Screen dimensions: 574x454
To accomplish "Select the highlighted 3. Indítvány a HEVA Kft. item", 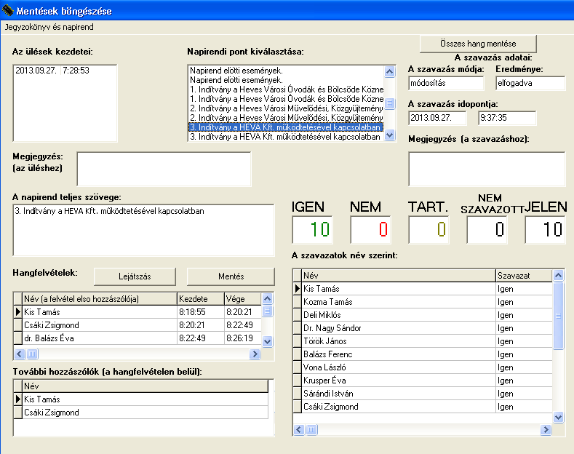I will [x=285, y=127].
